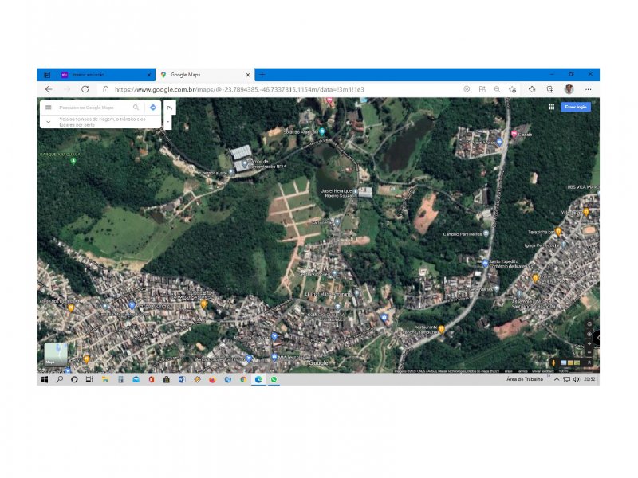Go back with the browser back arrow

[49, 89]
